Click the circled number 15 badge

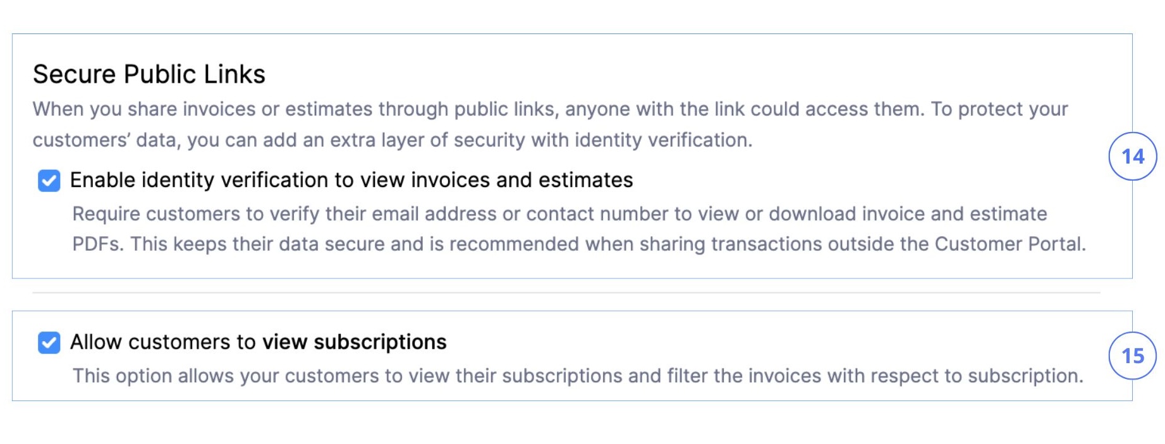(x=1132, y=356)
